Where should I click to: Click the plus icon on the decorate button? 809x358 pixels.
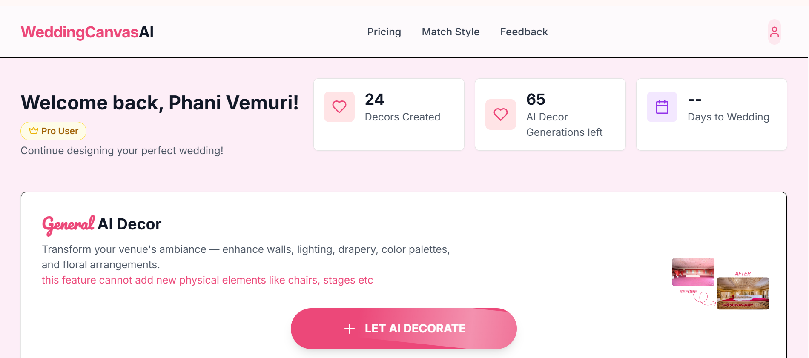click(350, 329)
